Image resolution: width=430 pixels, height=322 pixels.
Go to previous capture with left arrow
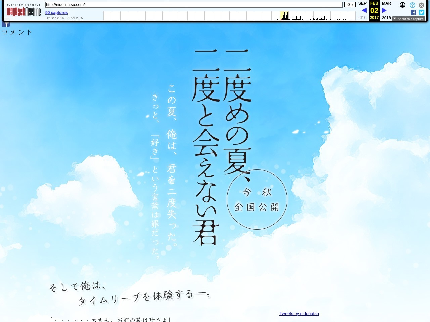coord(364,10)
